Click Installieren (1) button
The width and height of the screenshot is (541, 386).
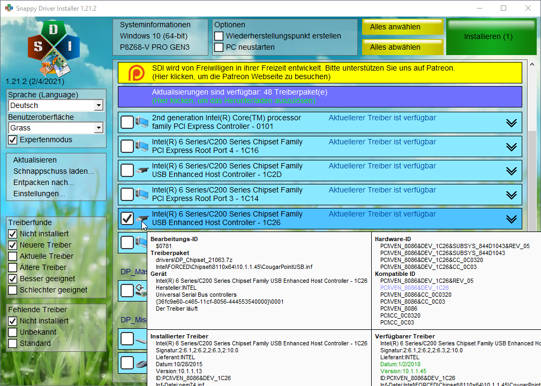tap(491, 36)
